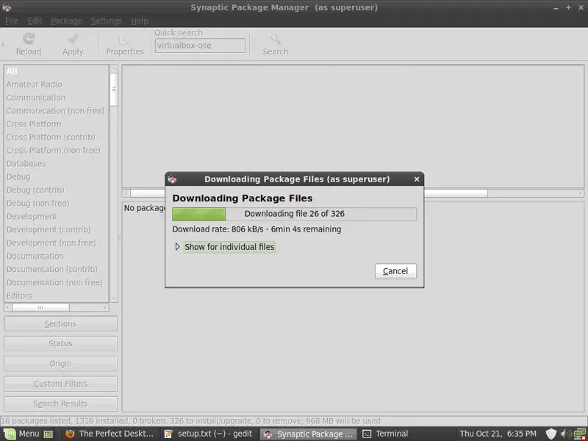Click the Apply checkmark toolbar icon
This screenshot has height=441, width=588.
(73, 39)
